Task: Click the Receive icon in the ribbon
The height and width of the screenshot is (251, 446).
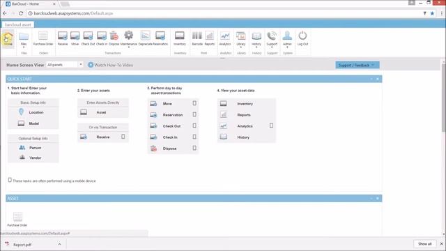Action: (63, 39)
